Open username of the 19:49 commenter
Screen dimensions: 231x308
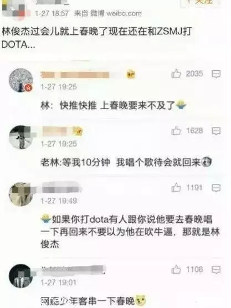(61, 188)
